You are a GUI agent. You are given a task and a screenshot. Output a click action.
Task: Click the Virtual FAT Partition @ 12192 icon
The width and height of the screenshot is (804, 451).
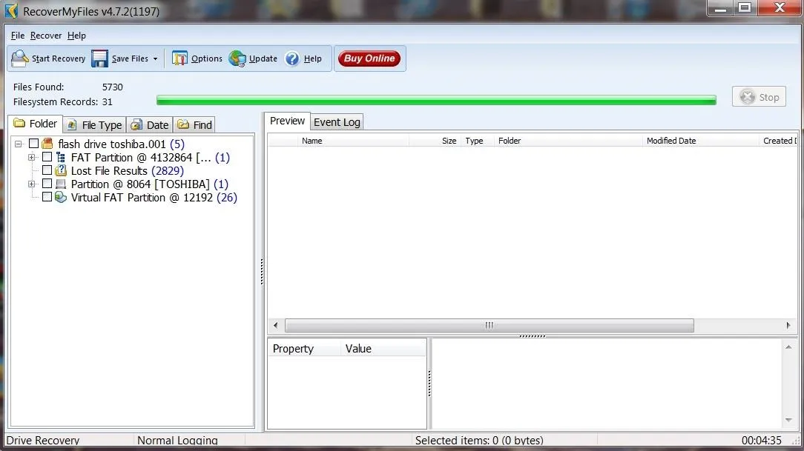click(x=61, y=197)
